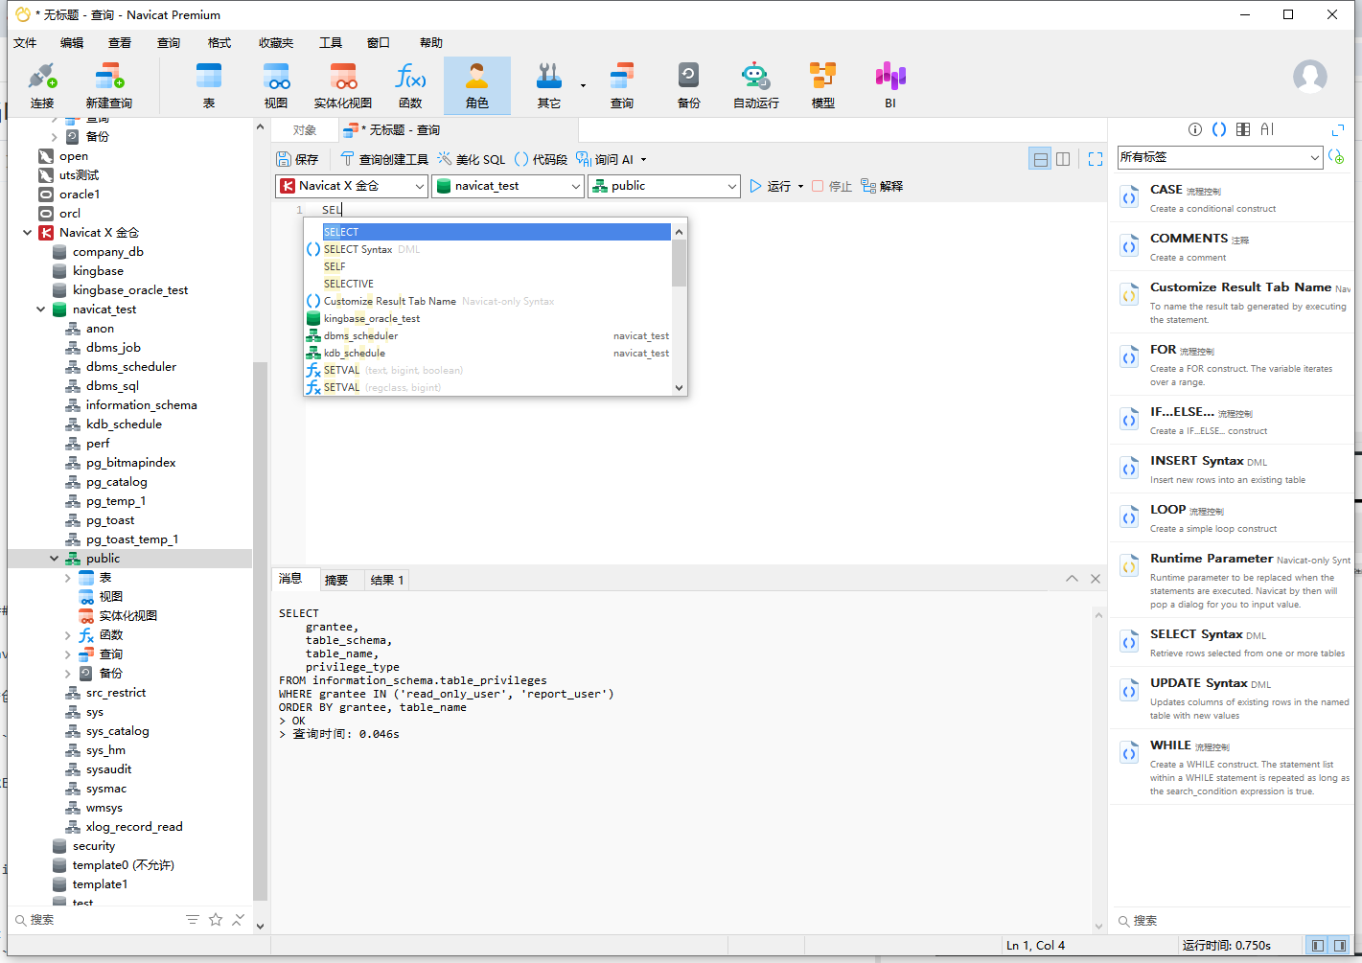Open the 收藏夹 menu

pos(276,43)
